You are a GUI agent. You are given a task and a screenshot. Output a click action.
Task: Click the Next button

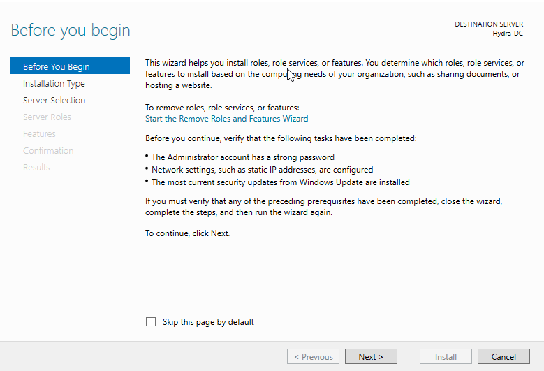[x=371, y=356]
